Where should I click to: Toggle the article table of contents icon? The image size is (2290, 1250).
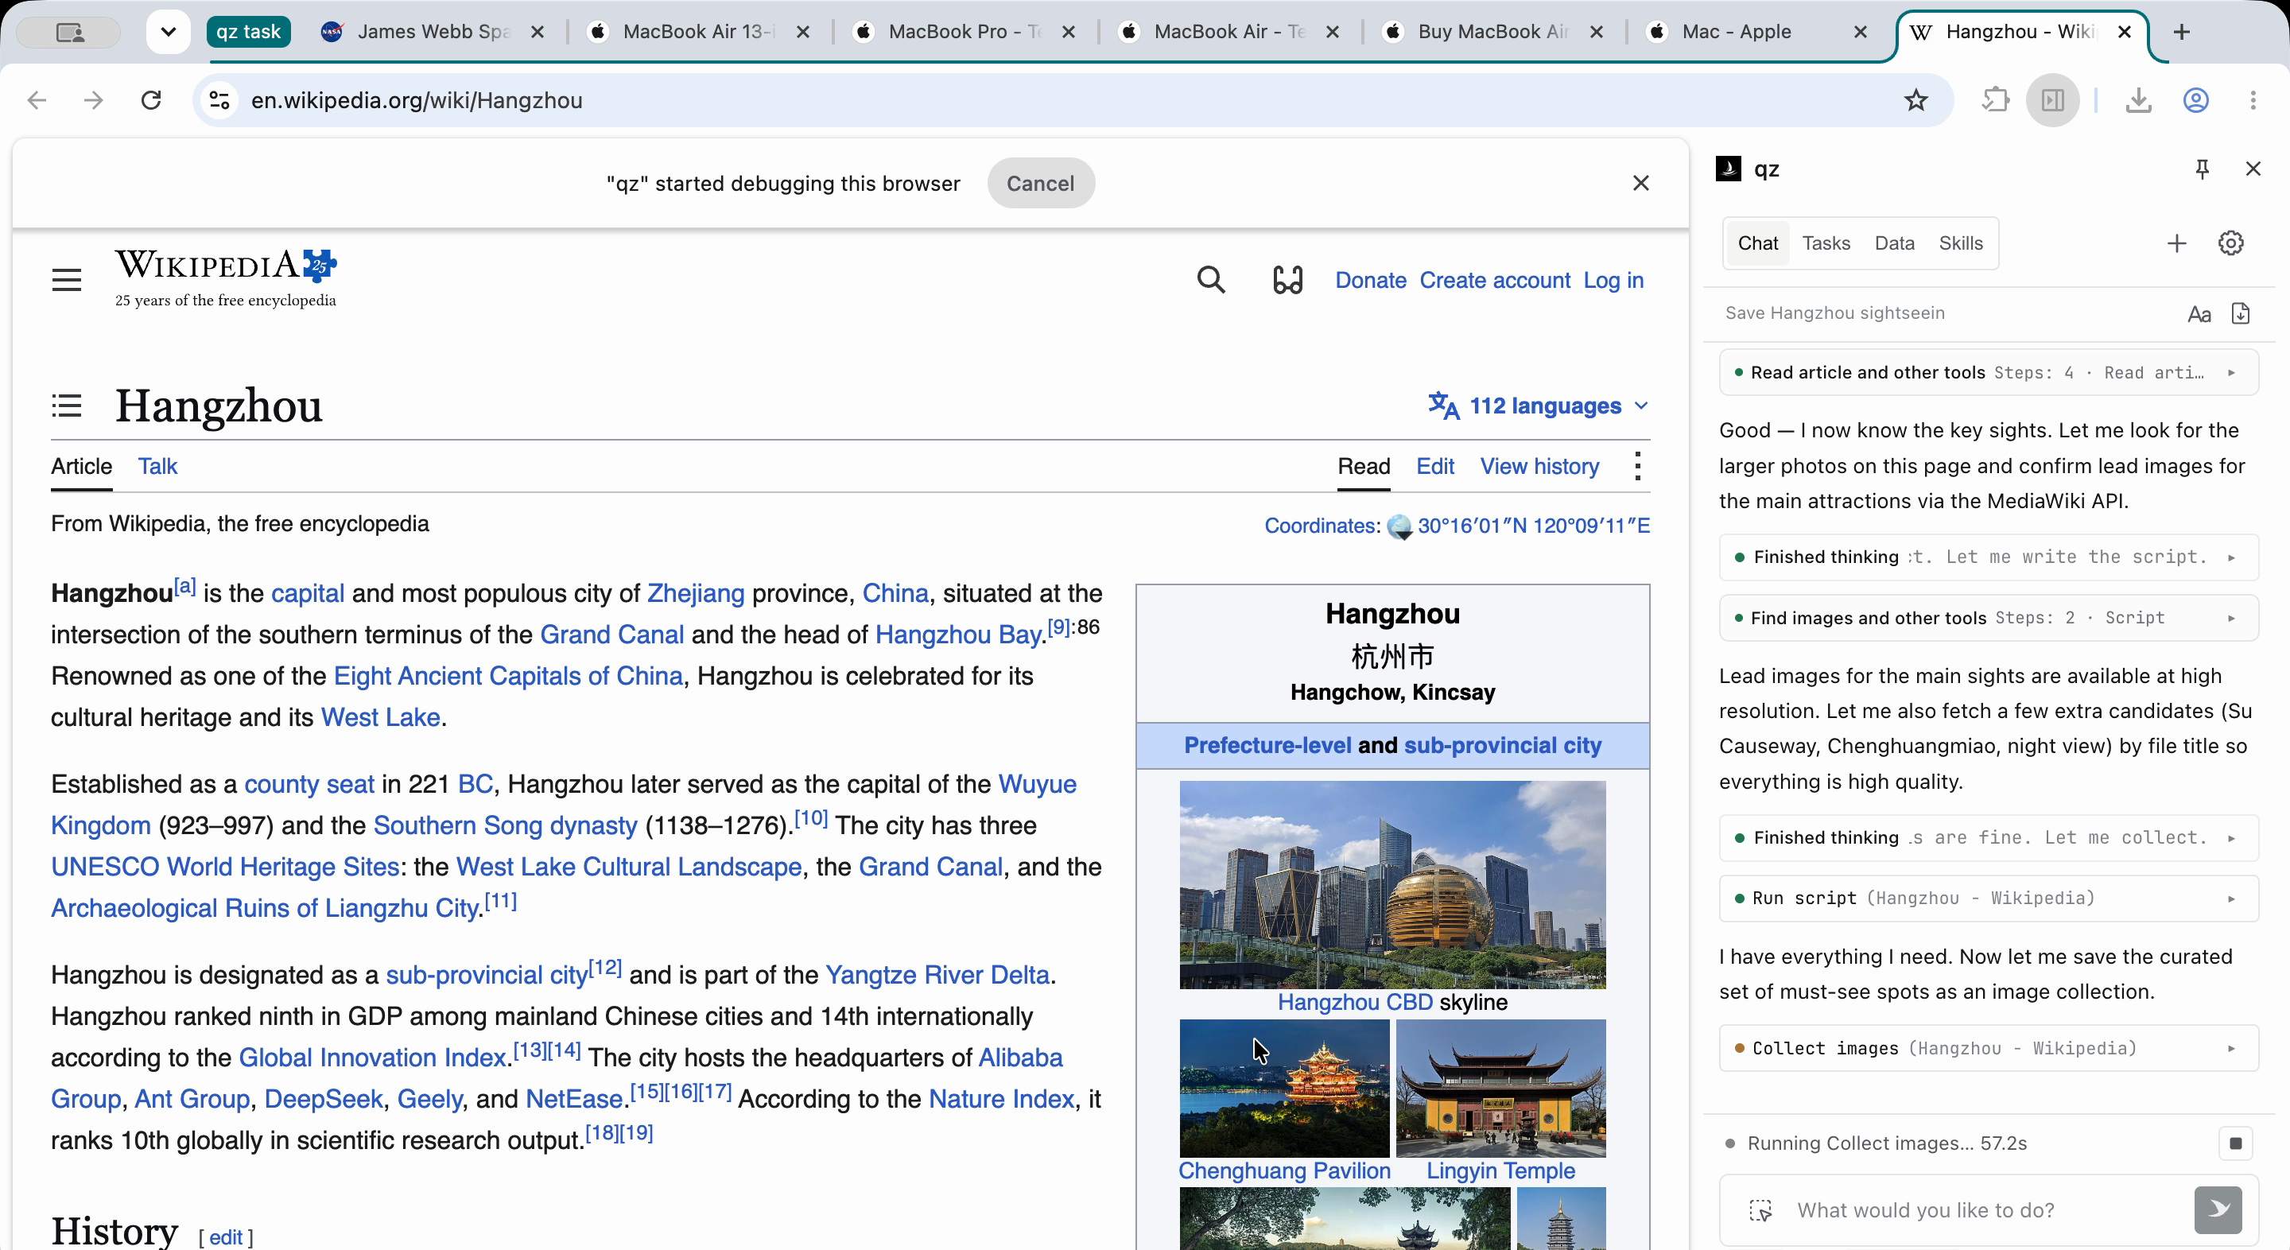coord(67,406)
